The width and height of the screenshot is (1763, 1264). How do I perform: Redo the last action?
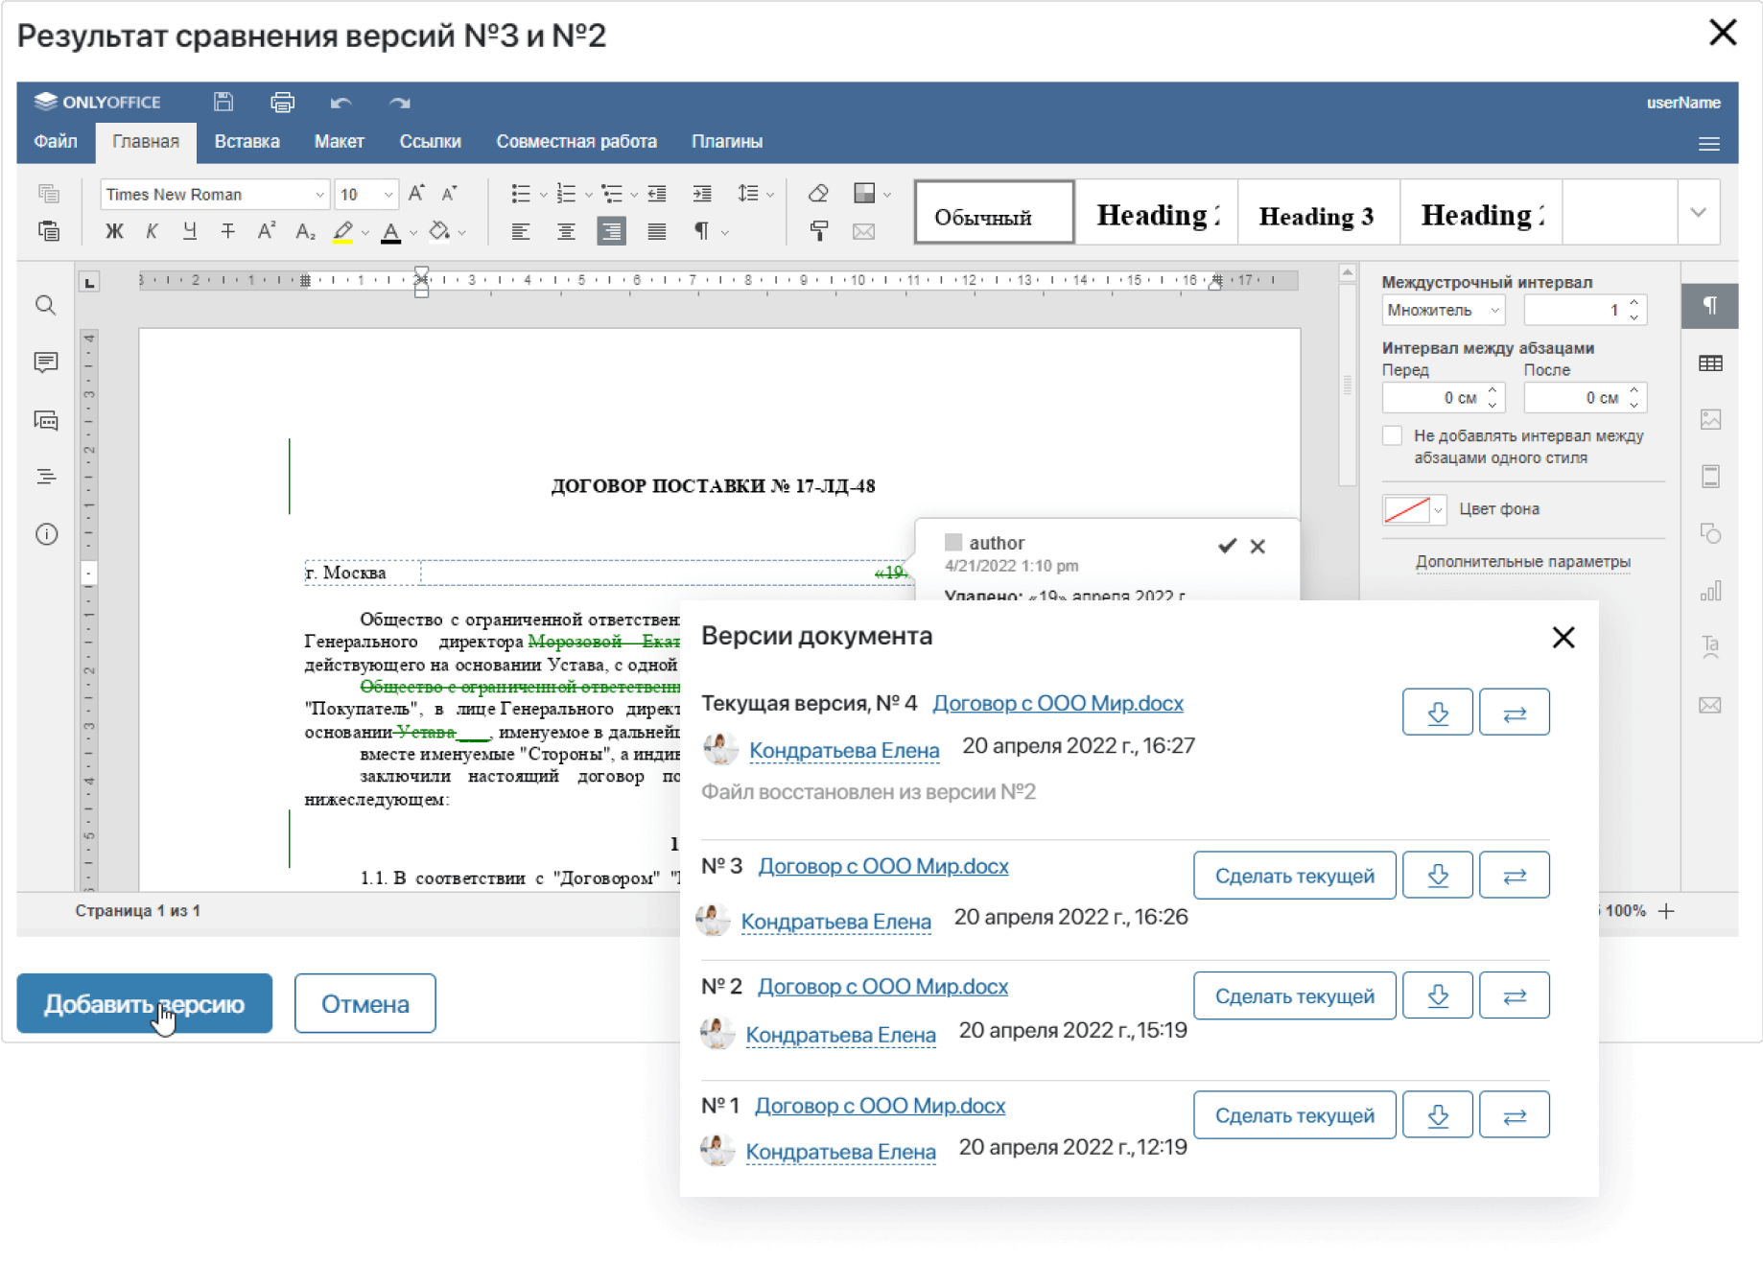tap(400, 103)
